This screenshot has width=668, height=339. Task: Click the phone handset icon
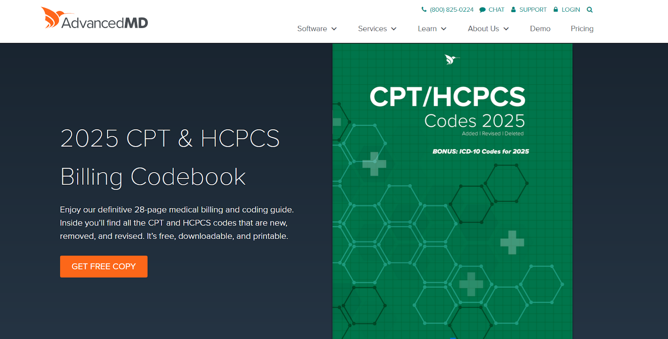424,9
